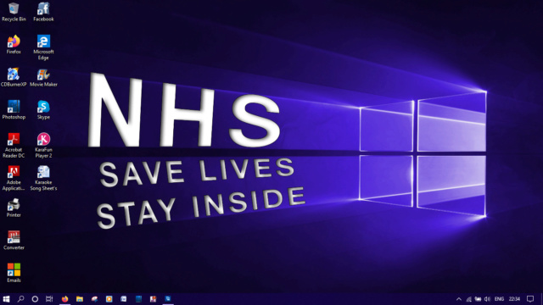The width and height of the screenshot is (543, 305).
Task: Select the Printer desktop shortcut
Action: coord(14,208)
